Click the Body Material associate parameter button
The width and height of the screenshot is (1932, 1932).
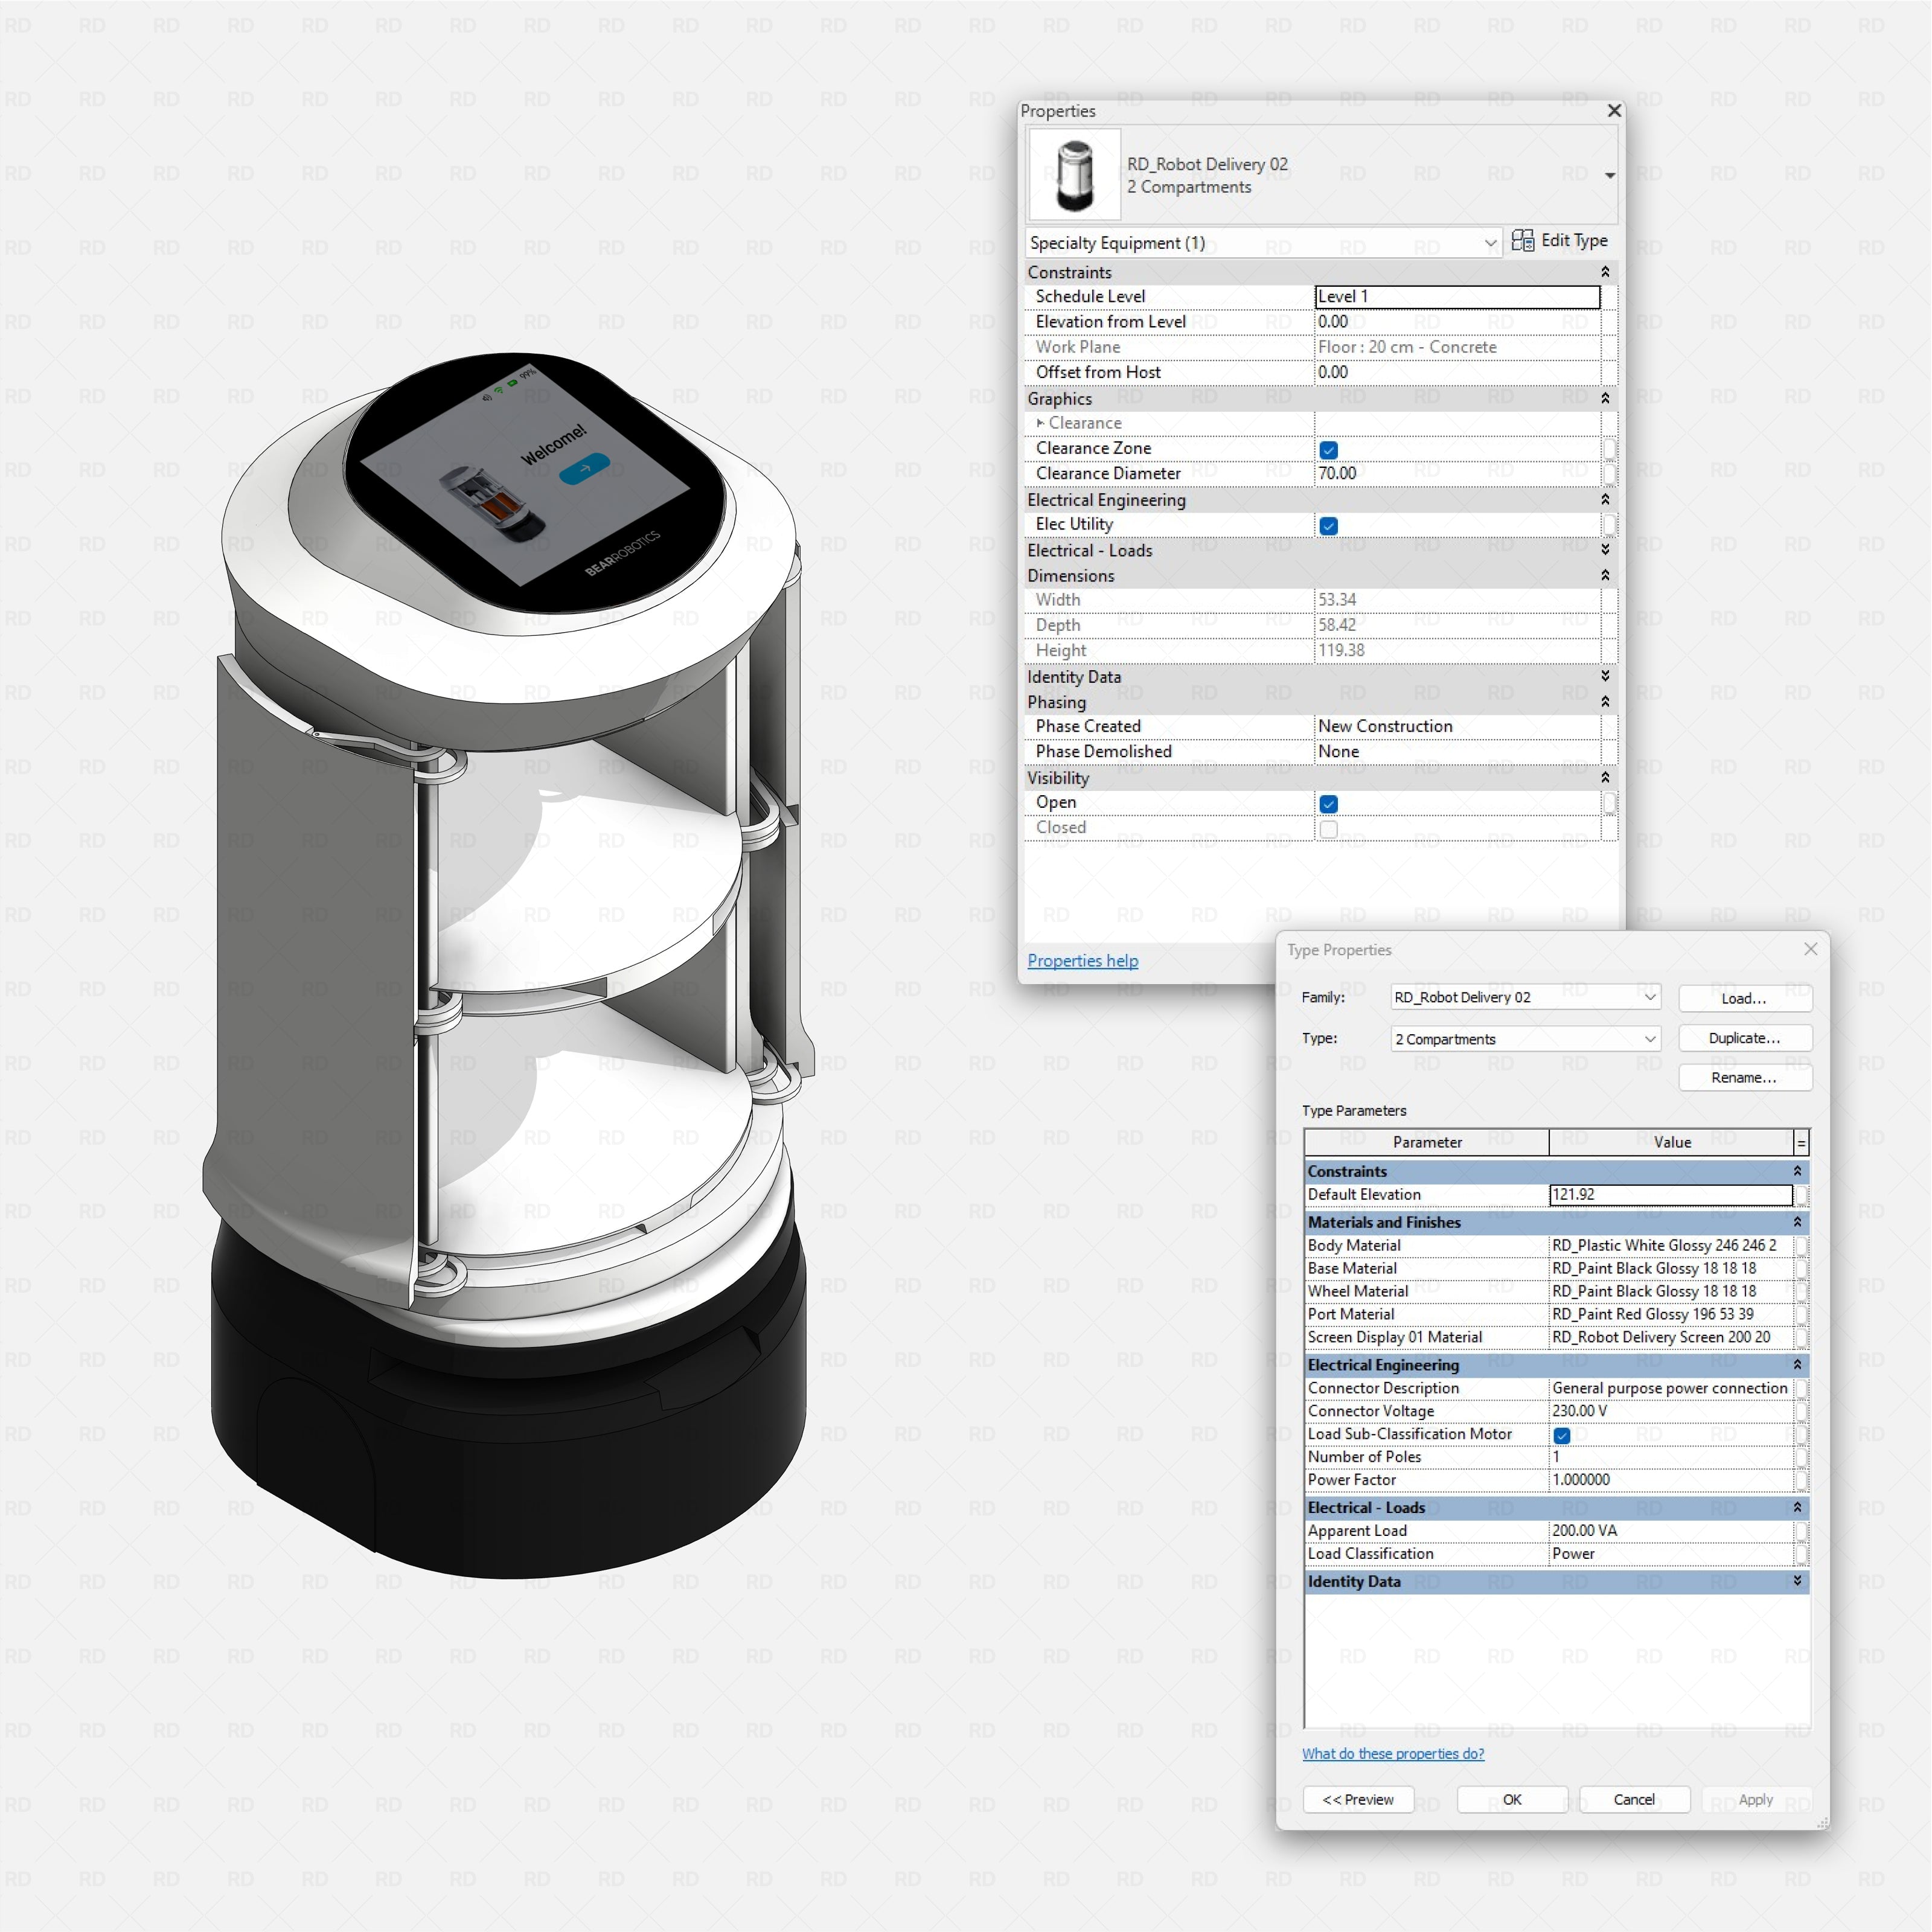click(1801, 1246)
